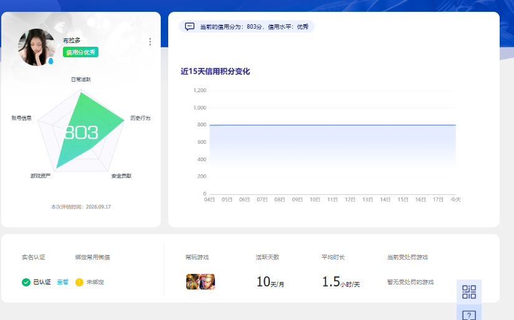Click the 近15天信用积分变化 chart title

(216, 72)
